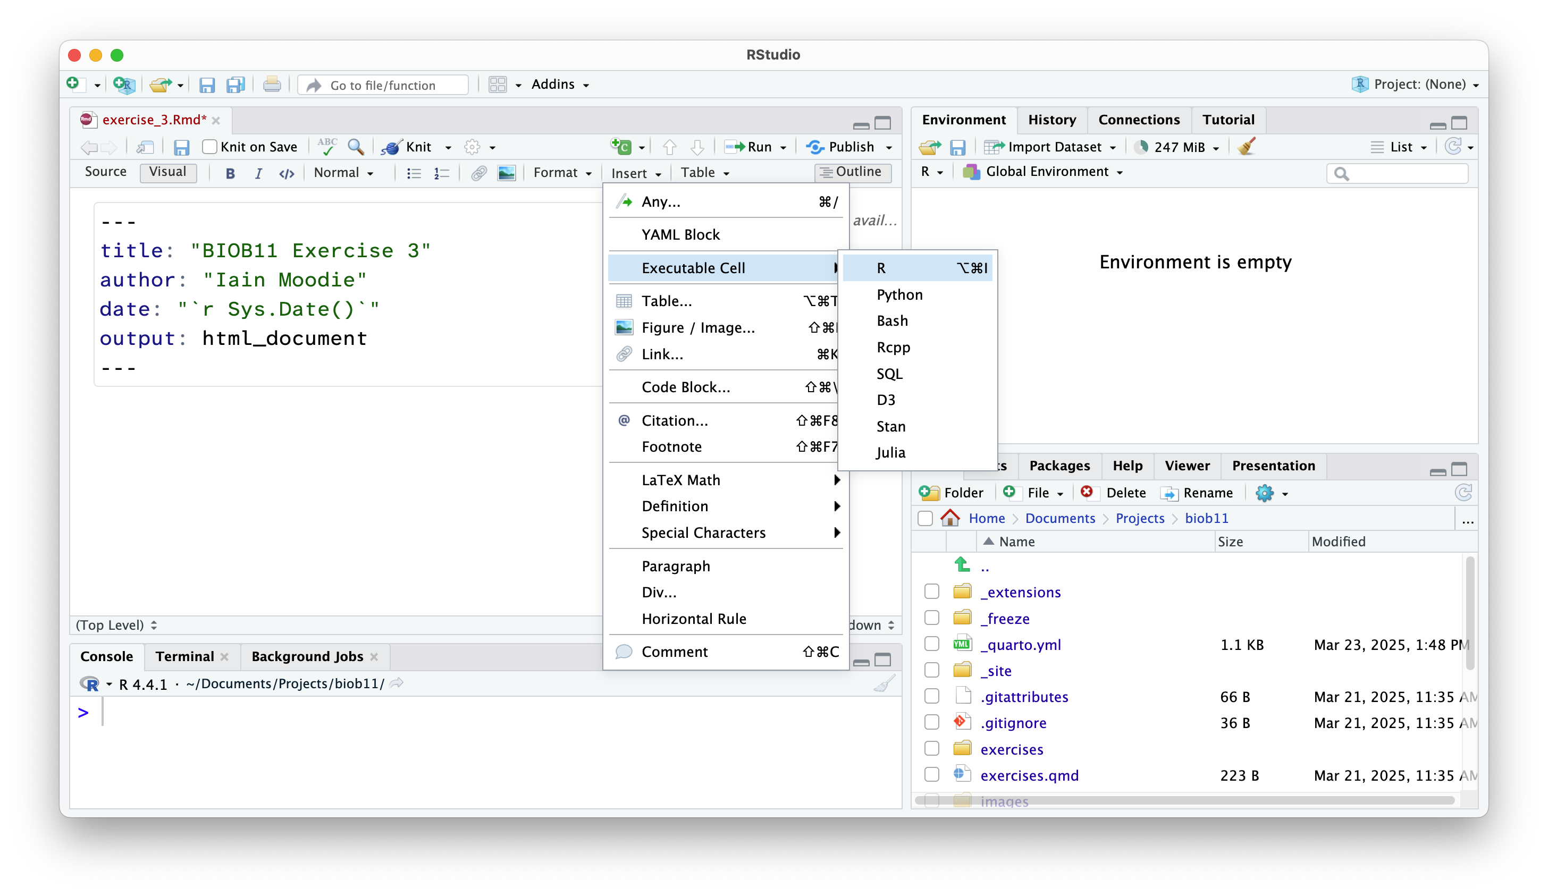The height and width of the screenshot is (896, 1548).
Task: Click the print document icon
Action: [272, 84]
